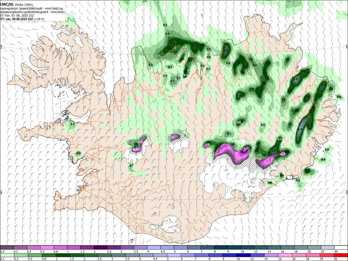Select the '3.1' precipitation value on the map
Screen dimensions: 348x261
(x=239, y=95)
